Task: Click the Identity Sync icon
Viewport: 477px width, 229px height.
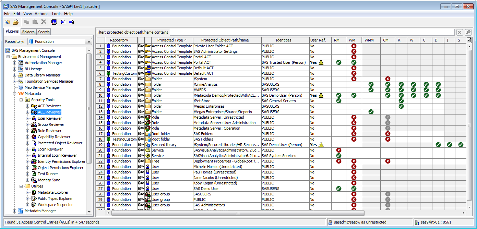Action: pyautogui.click(x=34, y=180)
